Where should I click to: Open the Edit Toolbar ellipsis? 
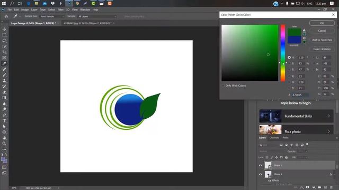click(x=4, y=149)
